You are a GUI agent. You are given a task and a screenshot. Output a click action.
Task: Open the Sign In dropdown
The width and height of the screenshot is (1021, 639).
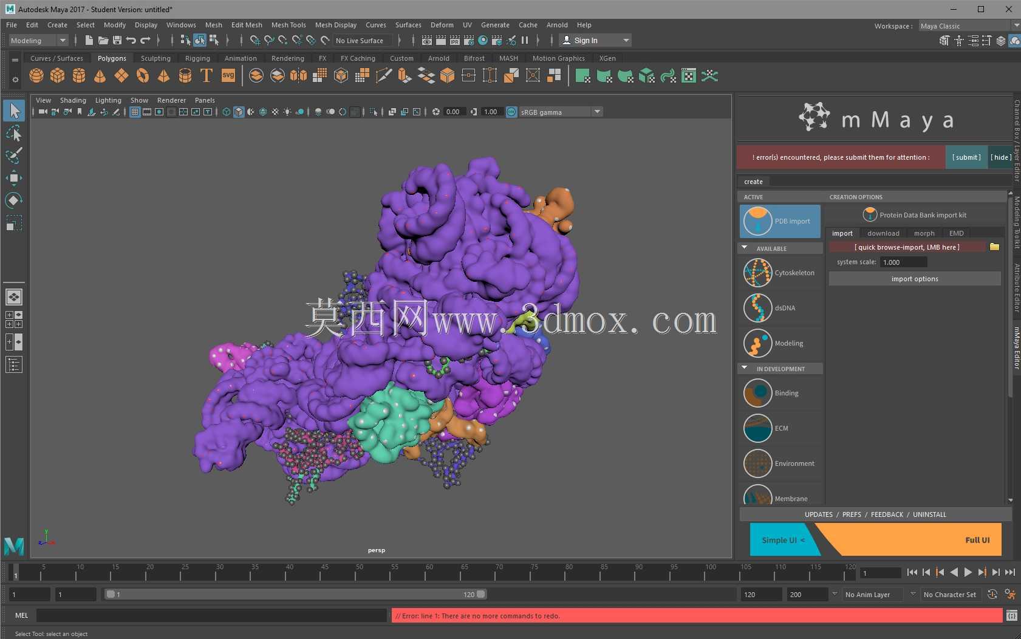coord(595,41)
